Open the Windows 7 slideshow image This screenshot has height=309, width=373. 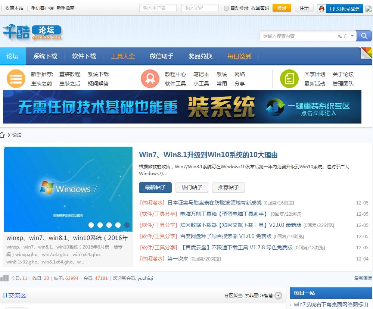click(68, 189)
